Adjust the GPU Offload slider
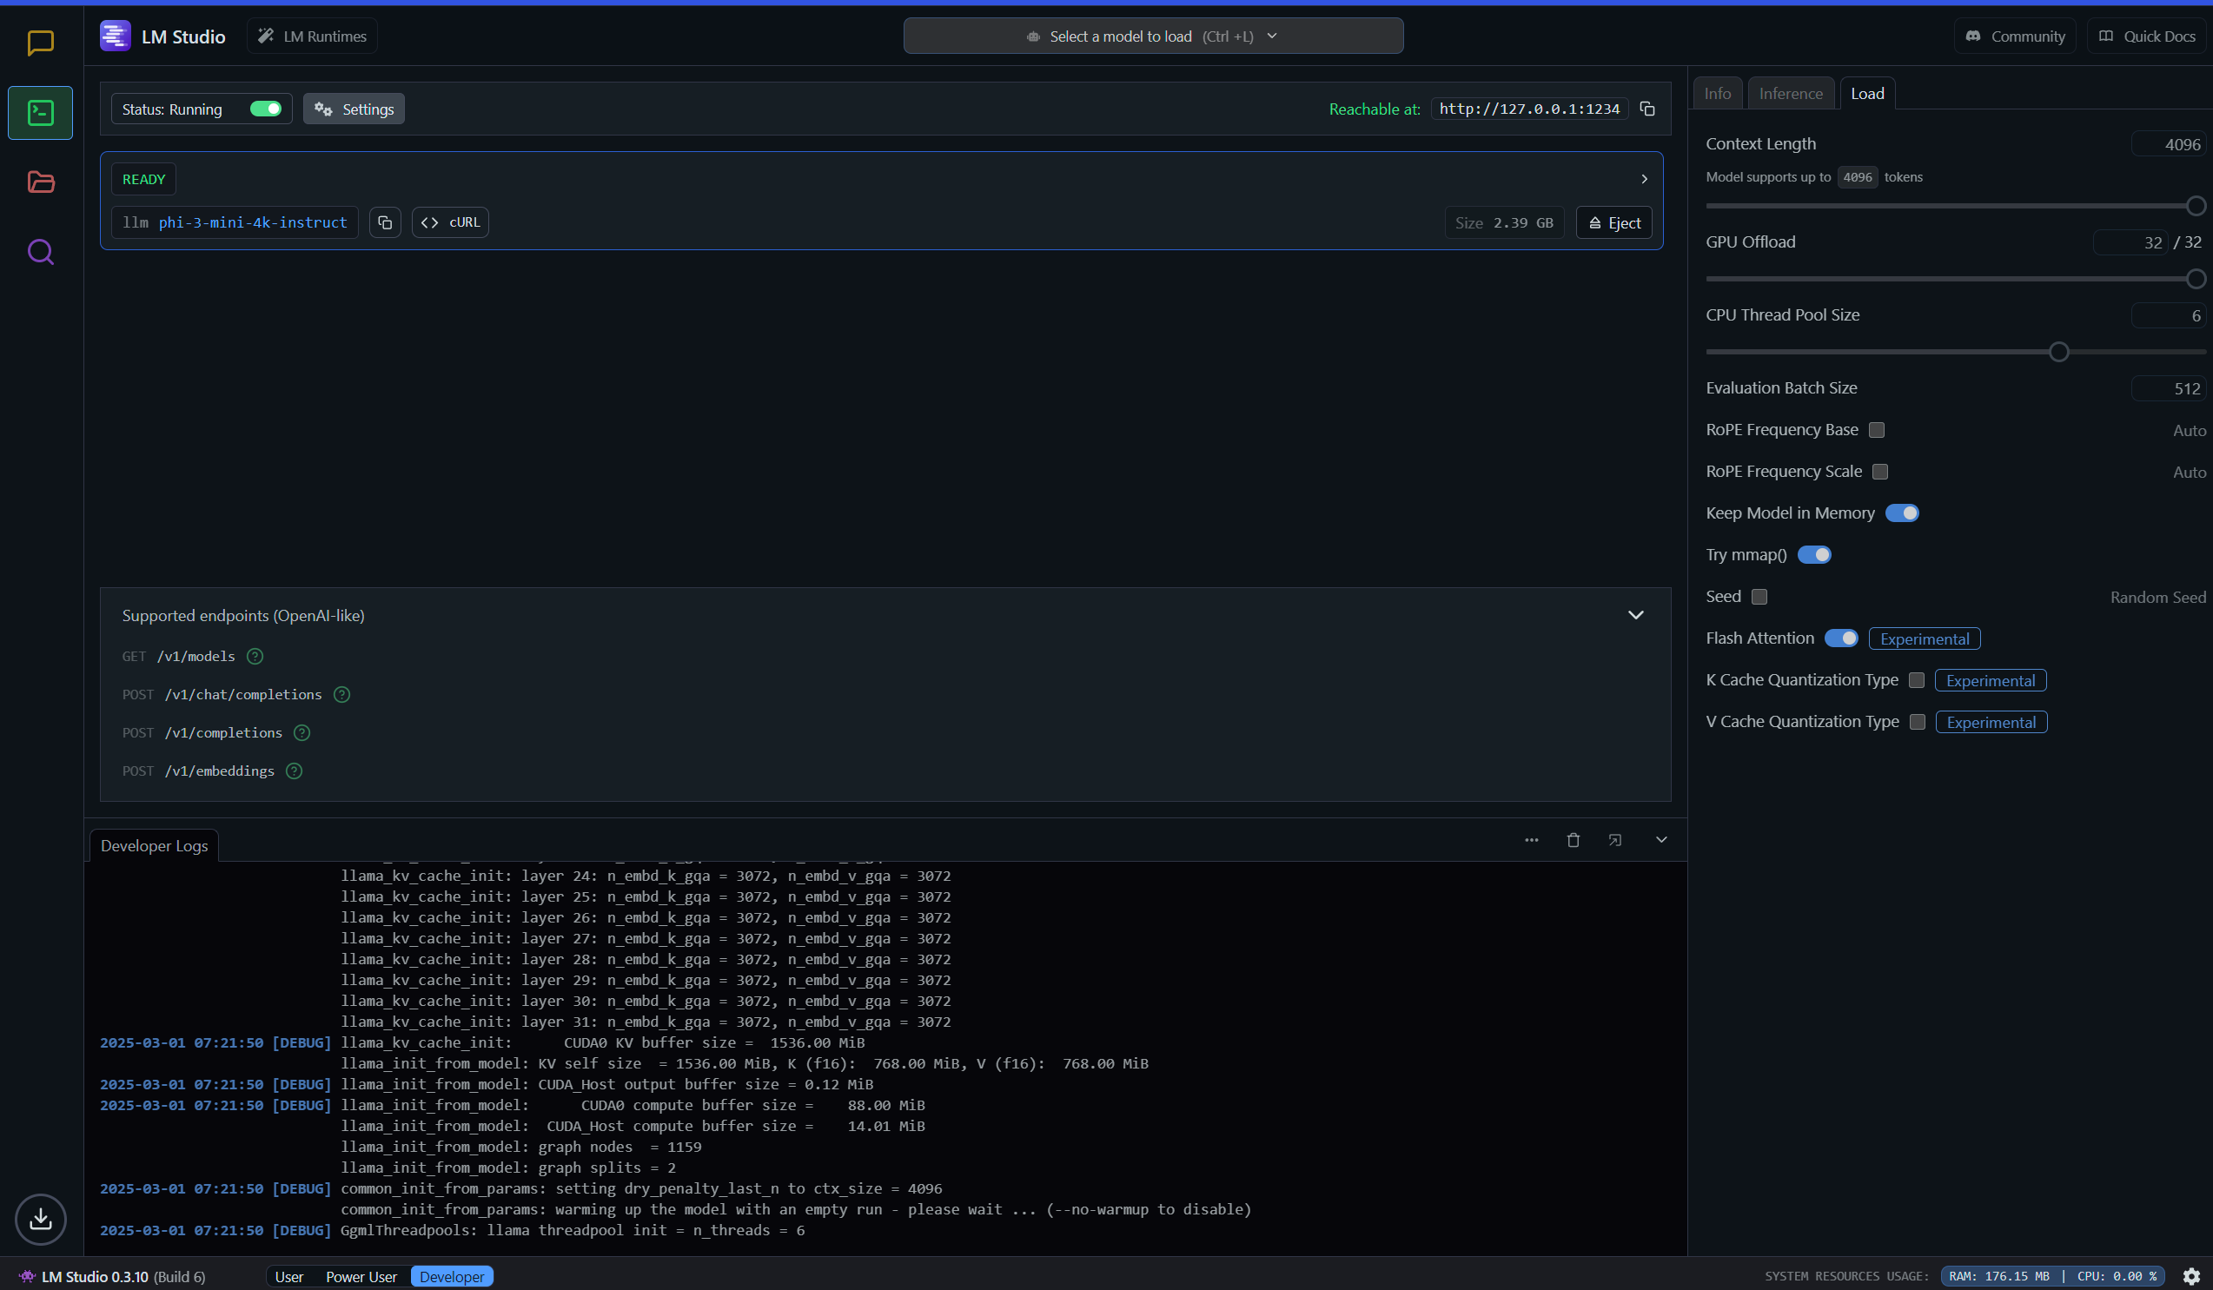This screenshot has width=2213, height=1290. pyautogui.click(x=1956, y=278)
